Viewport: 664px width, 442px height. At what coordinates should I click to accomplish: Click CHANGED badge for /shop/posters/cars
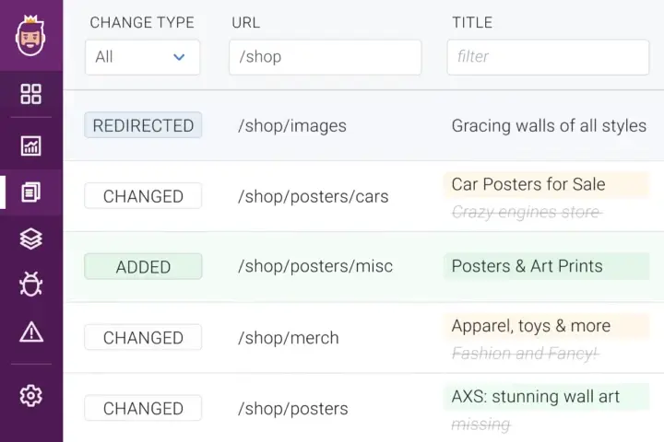(x=143, y=196)
